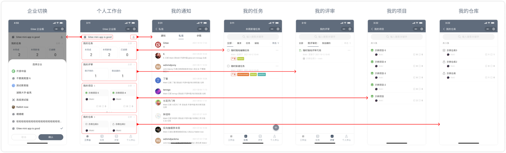Image resolution: width=506 pixels, height=153 pixels.
Task: Open 示例项目-4 card on 个人工作台
Action: point(123,100)
